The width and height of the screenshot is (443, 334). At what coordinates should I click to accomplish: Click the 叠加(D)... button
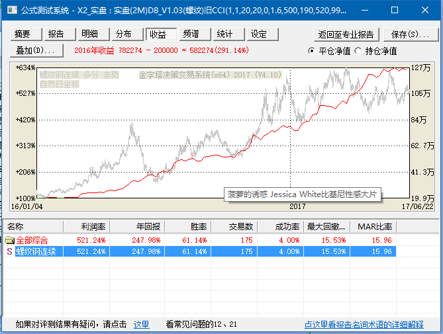click(x=36, y=50)
